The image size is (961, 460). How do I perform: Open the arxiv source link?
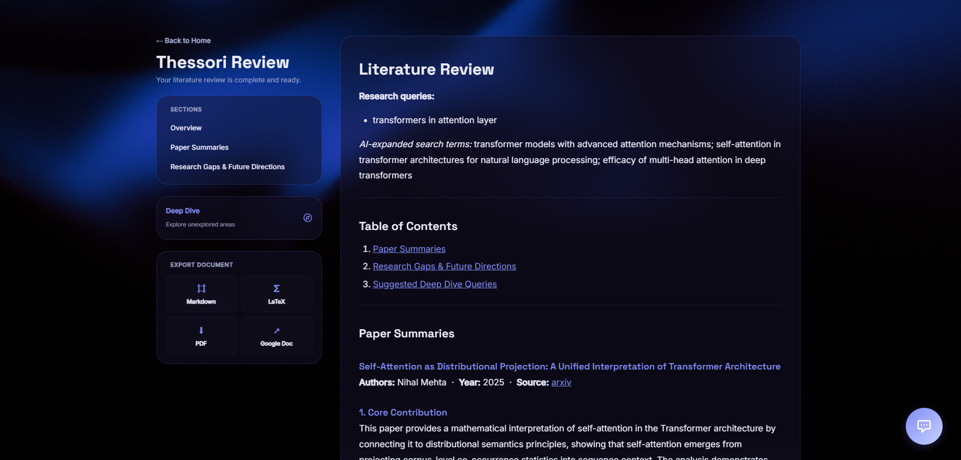point(561,382)
